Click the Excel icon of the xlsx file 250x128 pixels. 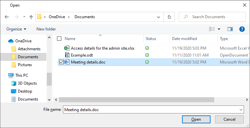click(x=67, y=48)
